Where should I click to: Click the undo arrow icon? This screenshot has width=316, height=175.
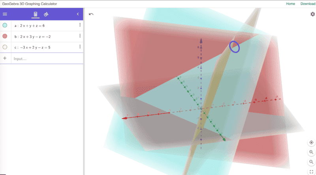pos(91,14)
